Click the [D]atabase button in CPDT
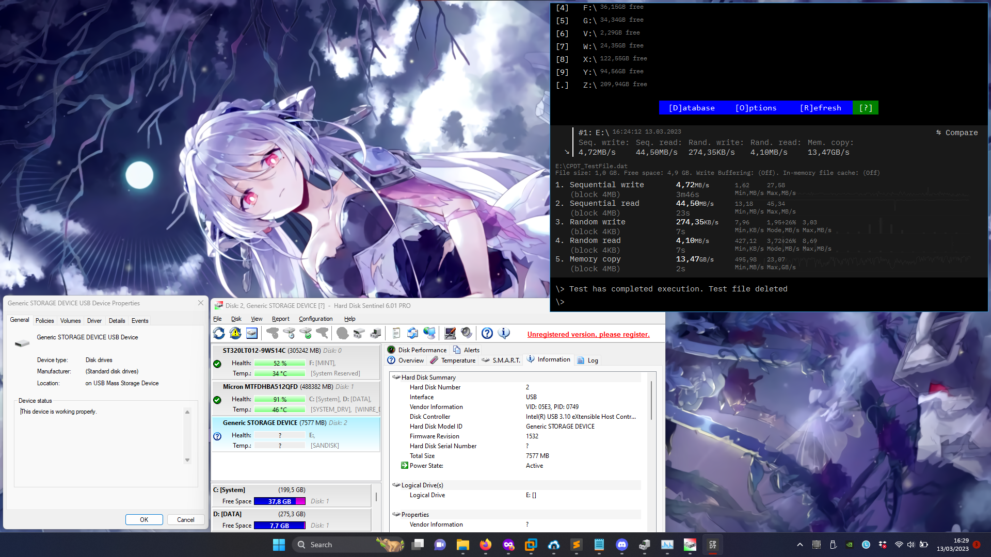 click(x=692, y=108)
